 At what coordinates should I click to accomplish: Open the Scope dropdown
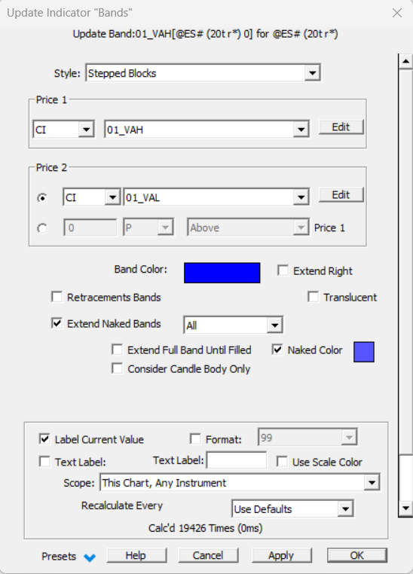point(372,483)
